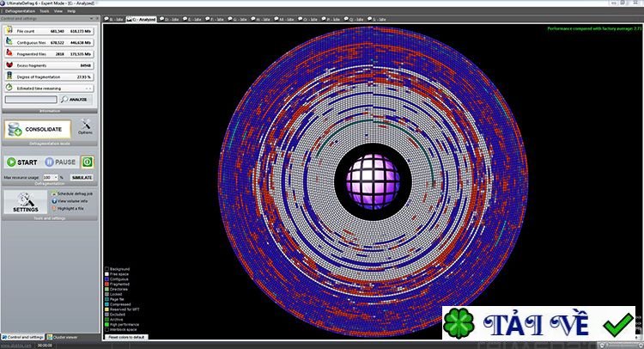Image resolution: width=644 pixels, height=349 pixels.
Task: Select the C: Analyzed drive tab
Action: tap(141, 19)
